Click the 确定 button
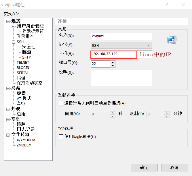 tap(144, 168)
